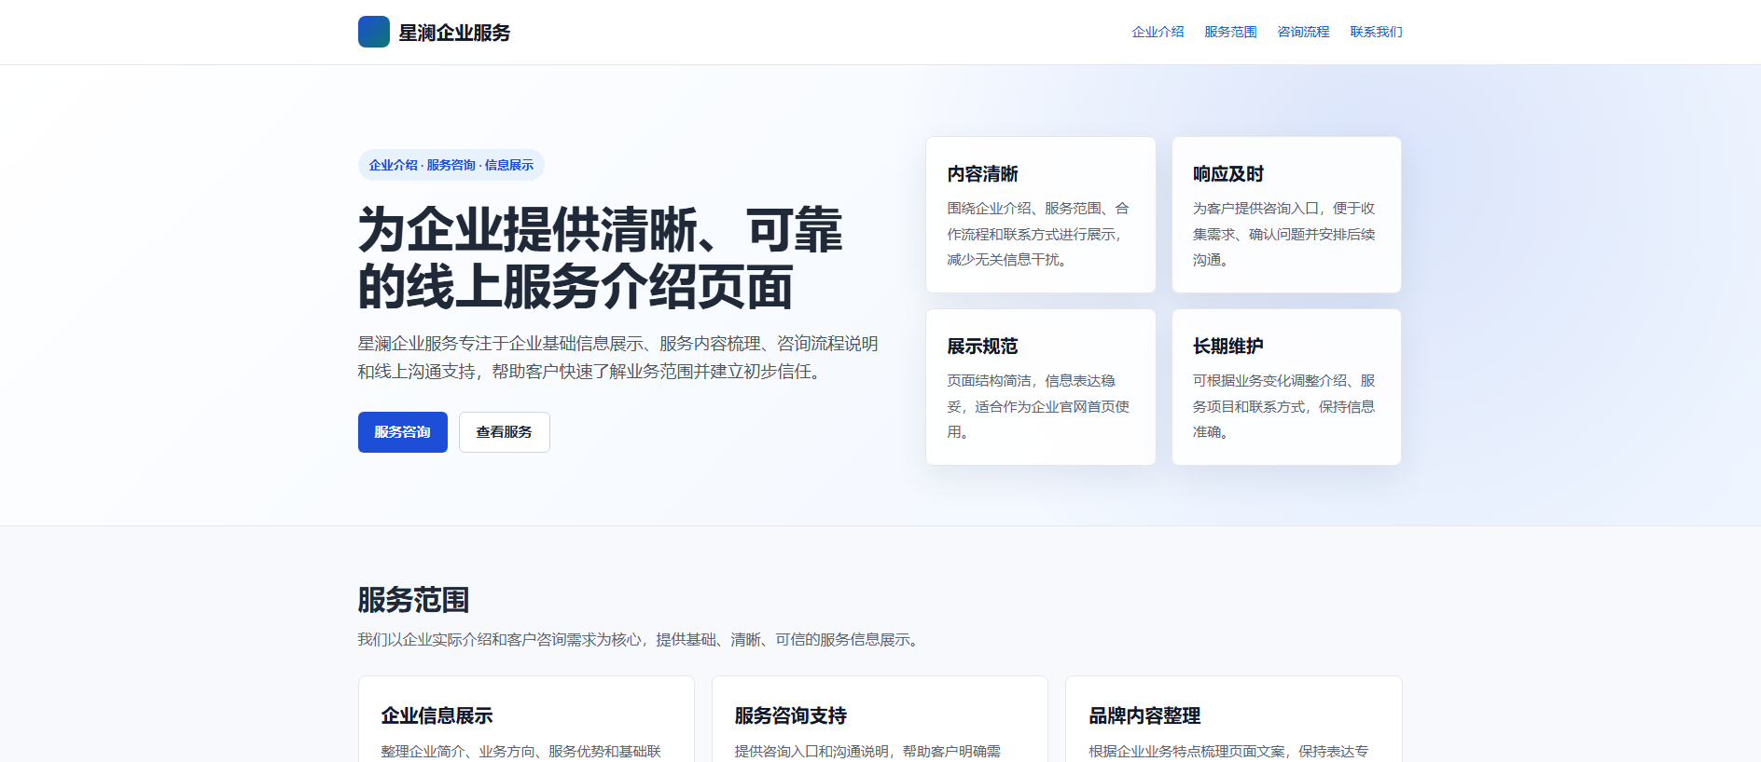Click the 星澜企业服务 logo icon
The height and width of the screenshot is (762, 1761).
[x=374, y=32]
